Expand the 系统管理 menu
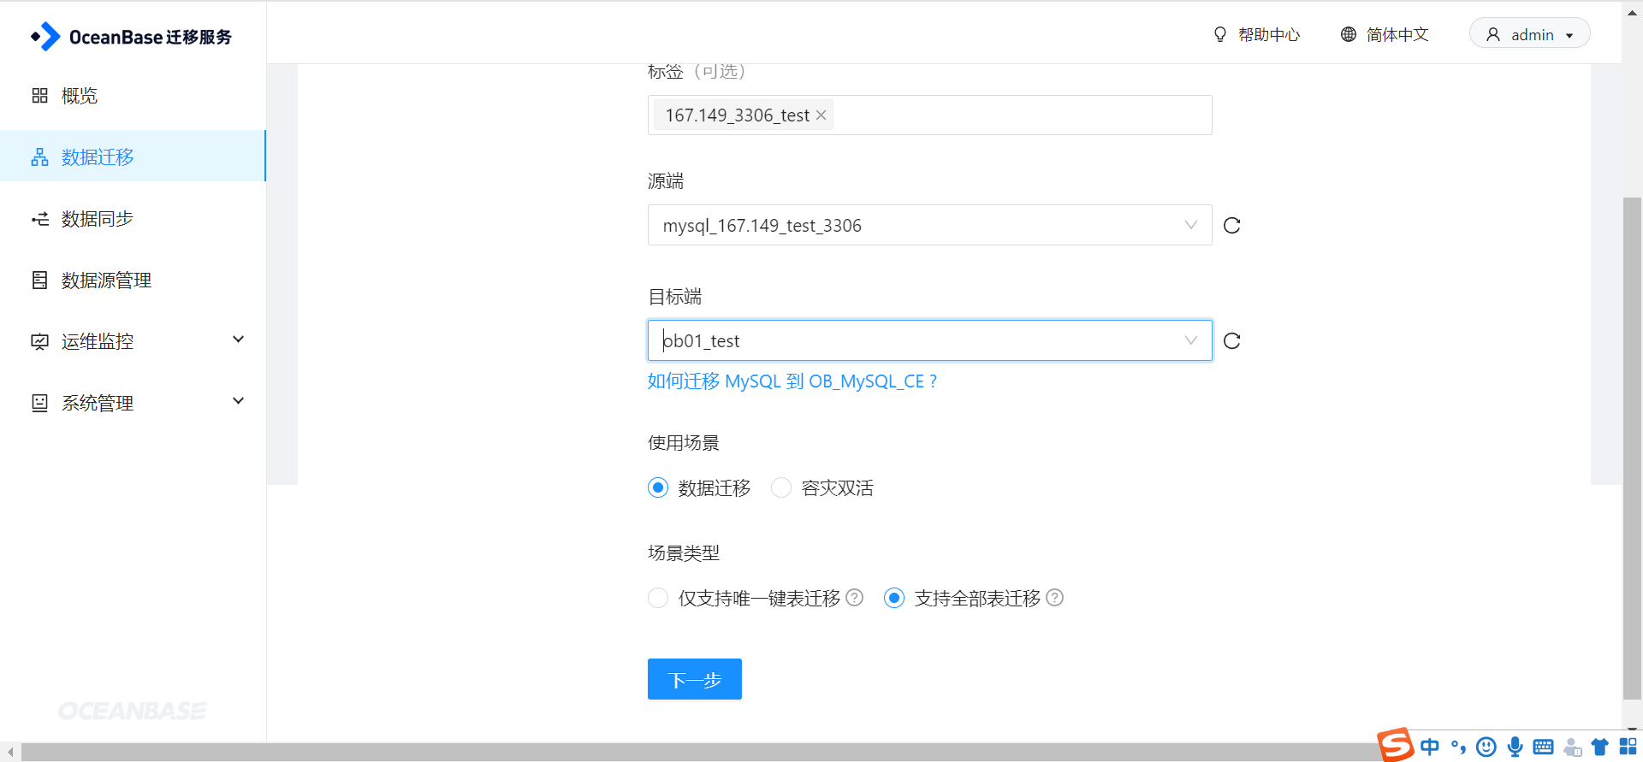This screenshot has height=762, width=1643. 133,403
